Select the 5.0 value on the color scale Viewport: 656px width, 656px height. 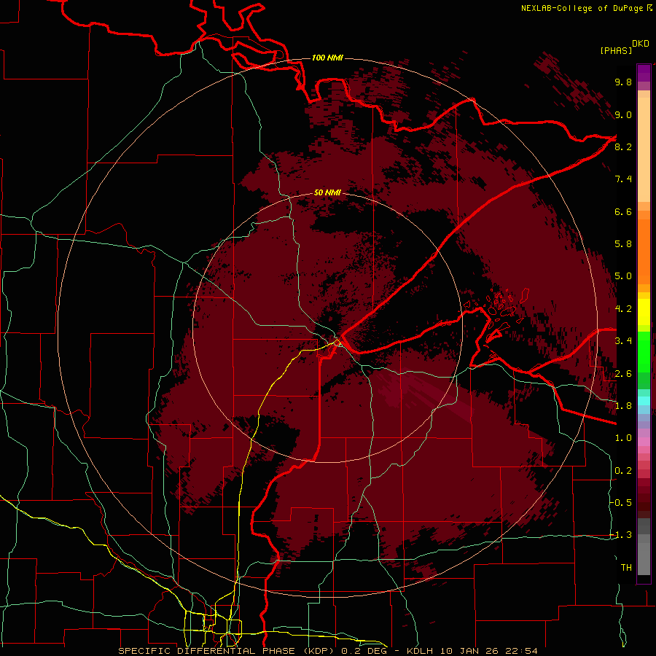point(623,276)
